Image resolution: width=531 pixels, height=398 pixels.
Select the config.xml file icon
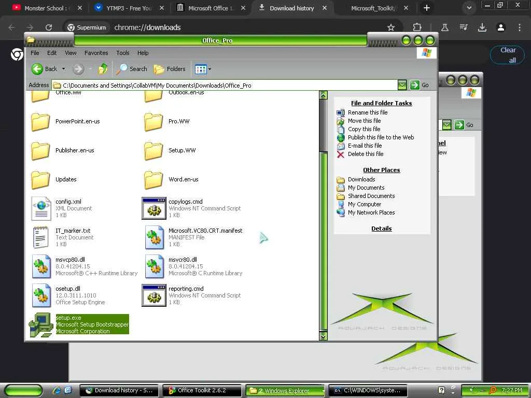point(41,208)
